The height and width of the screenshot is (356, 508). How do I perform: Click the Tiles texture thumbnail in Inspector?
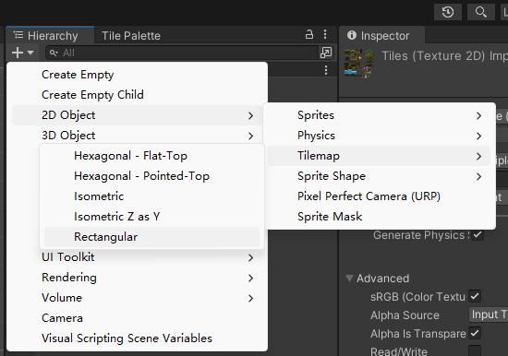(359, 64)
